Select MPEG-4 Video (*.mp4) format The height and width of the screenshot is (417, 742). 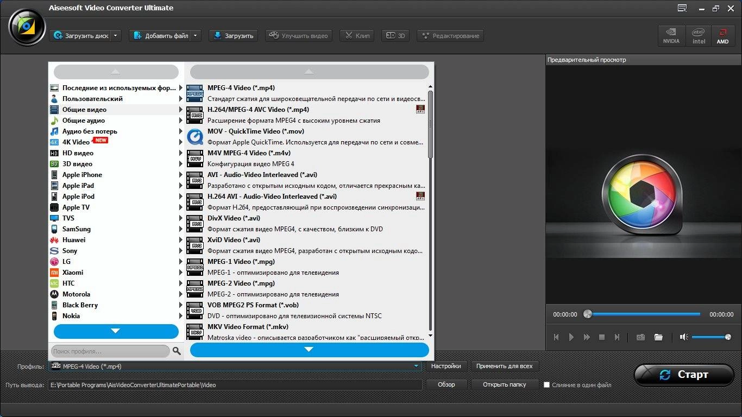[306, 93]
